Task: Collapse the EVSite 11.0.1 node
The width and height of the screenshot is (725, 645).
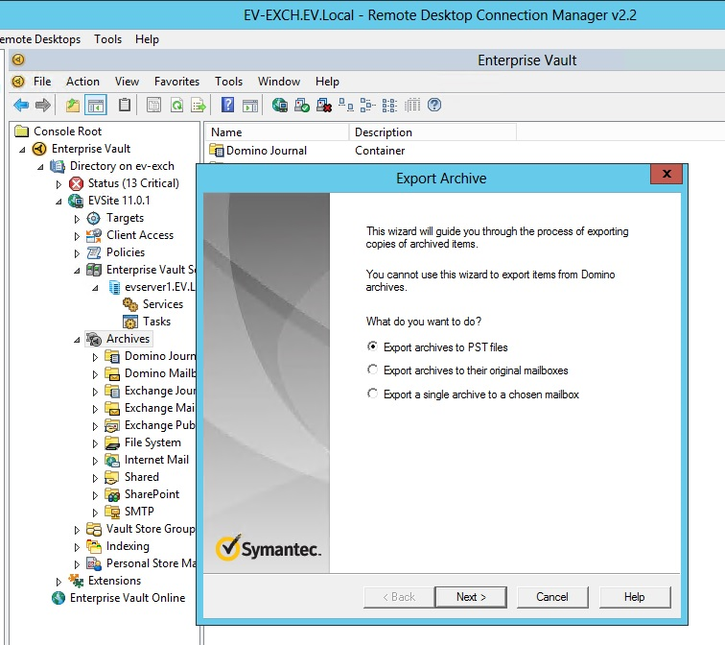Action: click(x=58, y=202)
